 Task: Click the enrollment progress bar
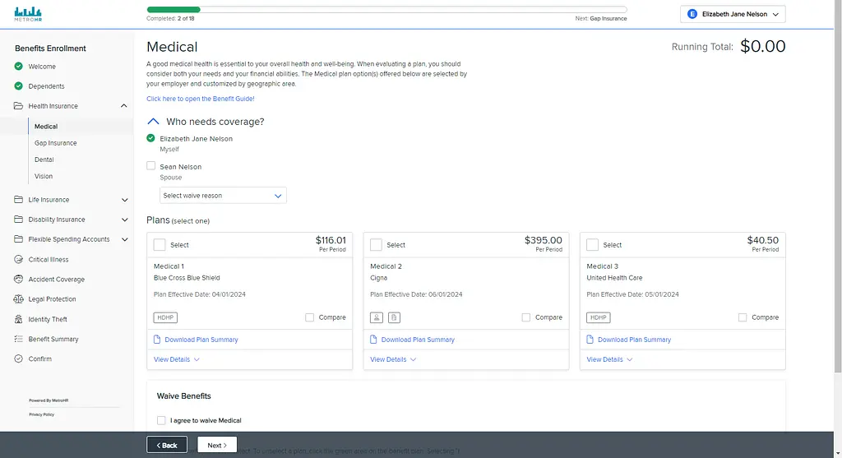(x=386, y=10)
